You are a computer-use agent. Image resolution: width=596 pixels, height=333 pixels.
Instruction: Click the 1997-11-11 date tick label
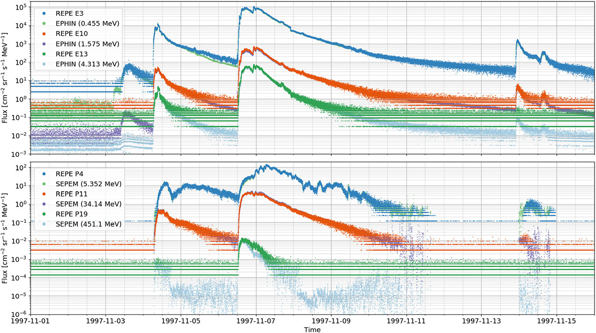coord(406,321)
